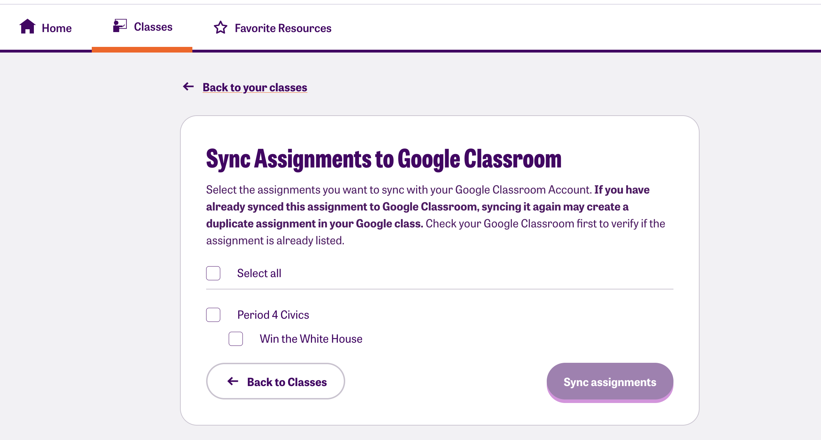Image resolution: width=821 pixels, height=440 pixels.
Task: Click the Select all label text
Action: coord(259,273)
